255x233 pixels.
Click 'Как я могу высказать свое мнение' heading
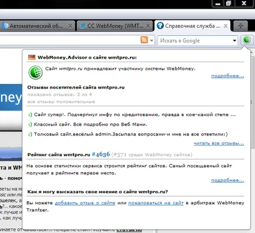pyautogui.click(x=98, y=192)
